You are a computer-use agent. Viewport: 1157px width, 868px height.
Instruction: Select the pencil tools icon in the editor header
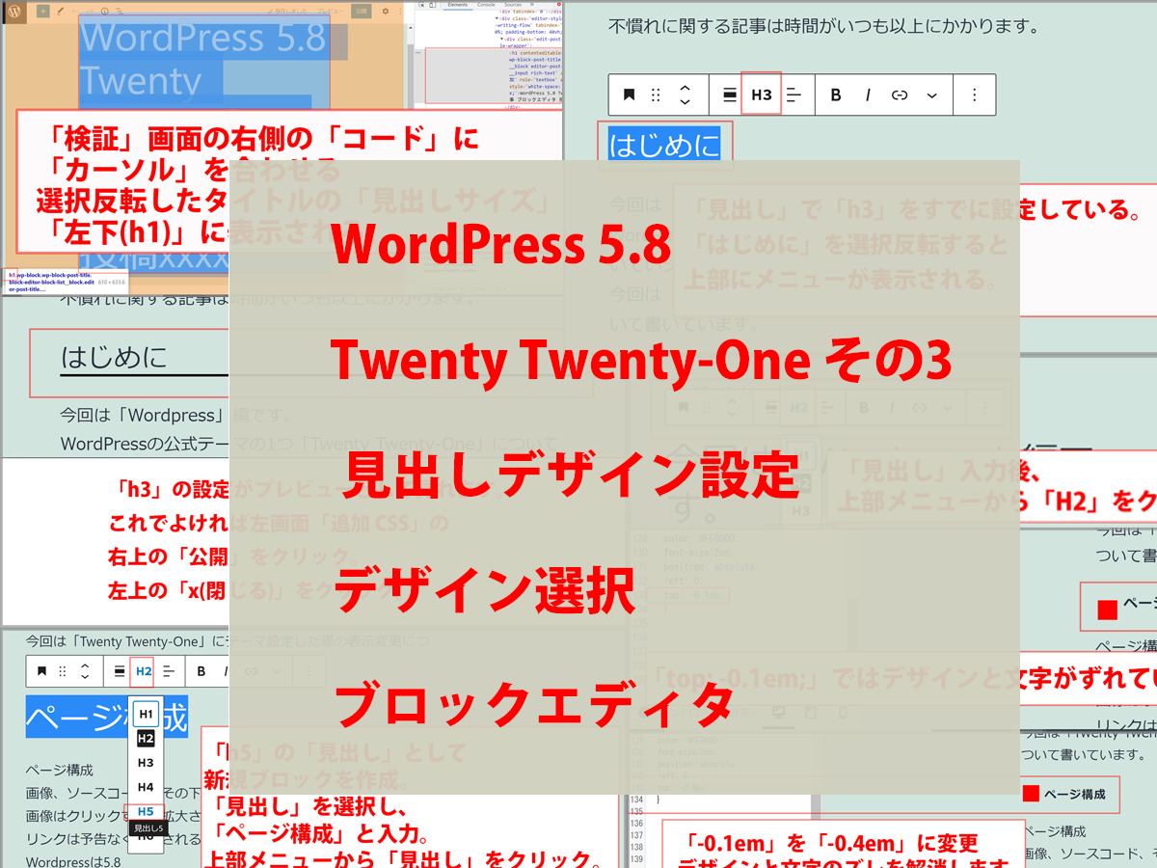pyautogui.click(x=62, y=13)
